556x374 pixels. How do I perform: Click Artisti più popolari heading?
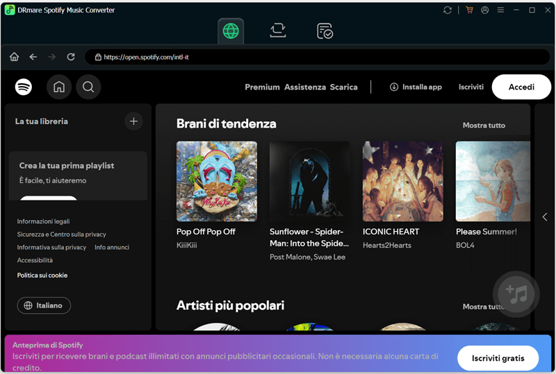tap(231, 305)
